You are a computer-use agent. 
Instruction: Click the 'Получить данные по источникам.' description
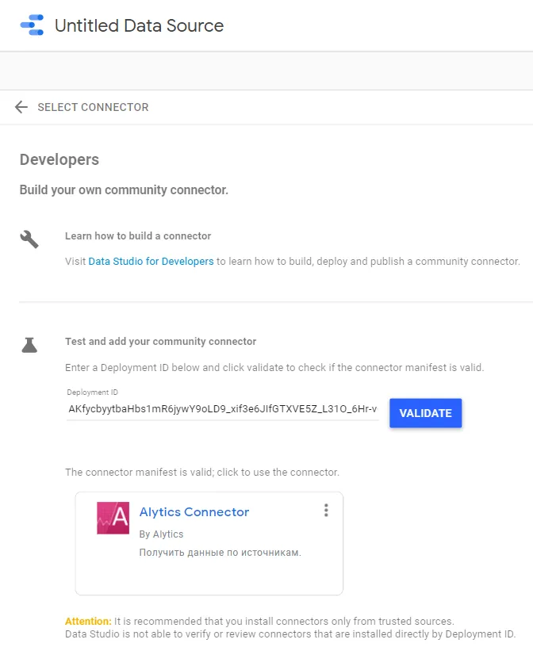point(220,553)
